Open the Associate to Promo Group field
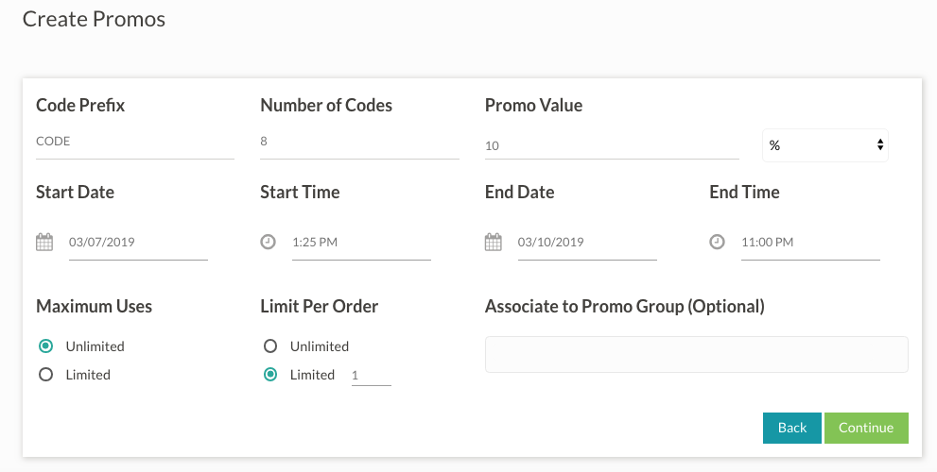 tap(696, 354)
